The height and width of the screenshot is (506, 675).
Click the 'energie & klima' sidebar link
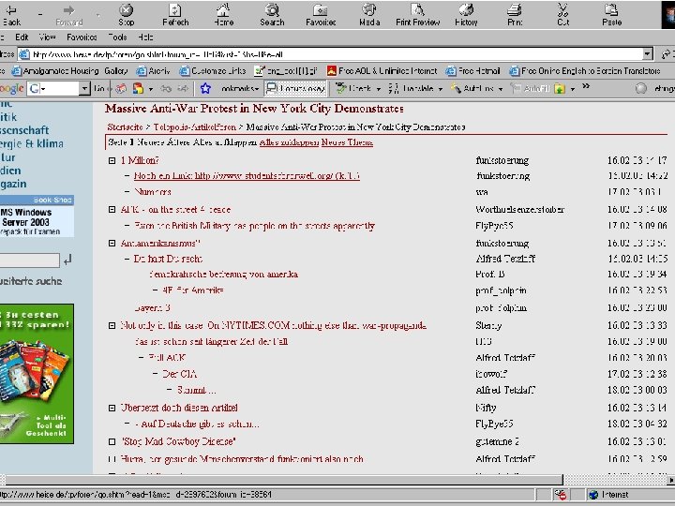(32, 143)
